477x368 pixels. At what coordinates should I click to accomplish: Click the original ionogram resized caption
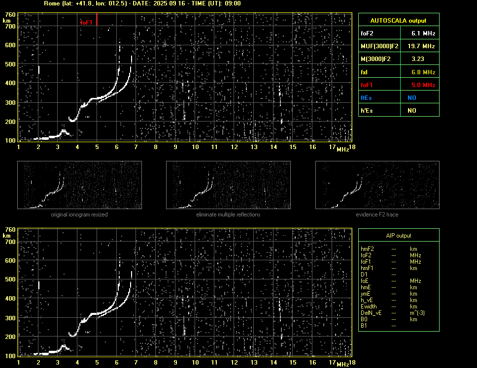[79, 215]
